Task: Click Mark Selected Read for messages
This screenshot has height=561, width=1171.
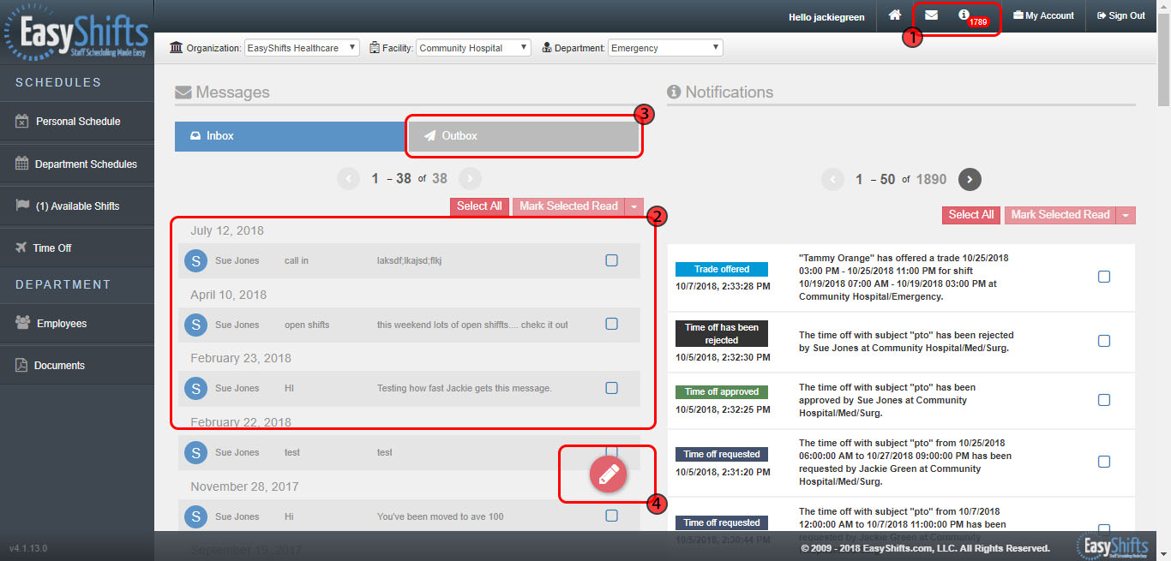Action: click(x=568, y=206)
